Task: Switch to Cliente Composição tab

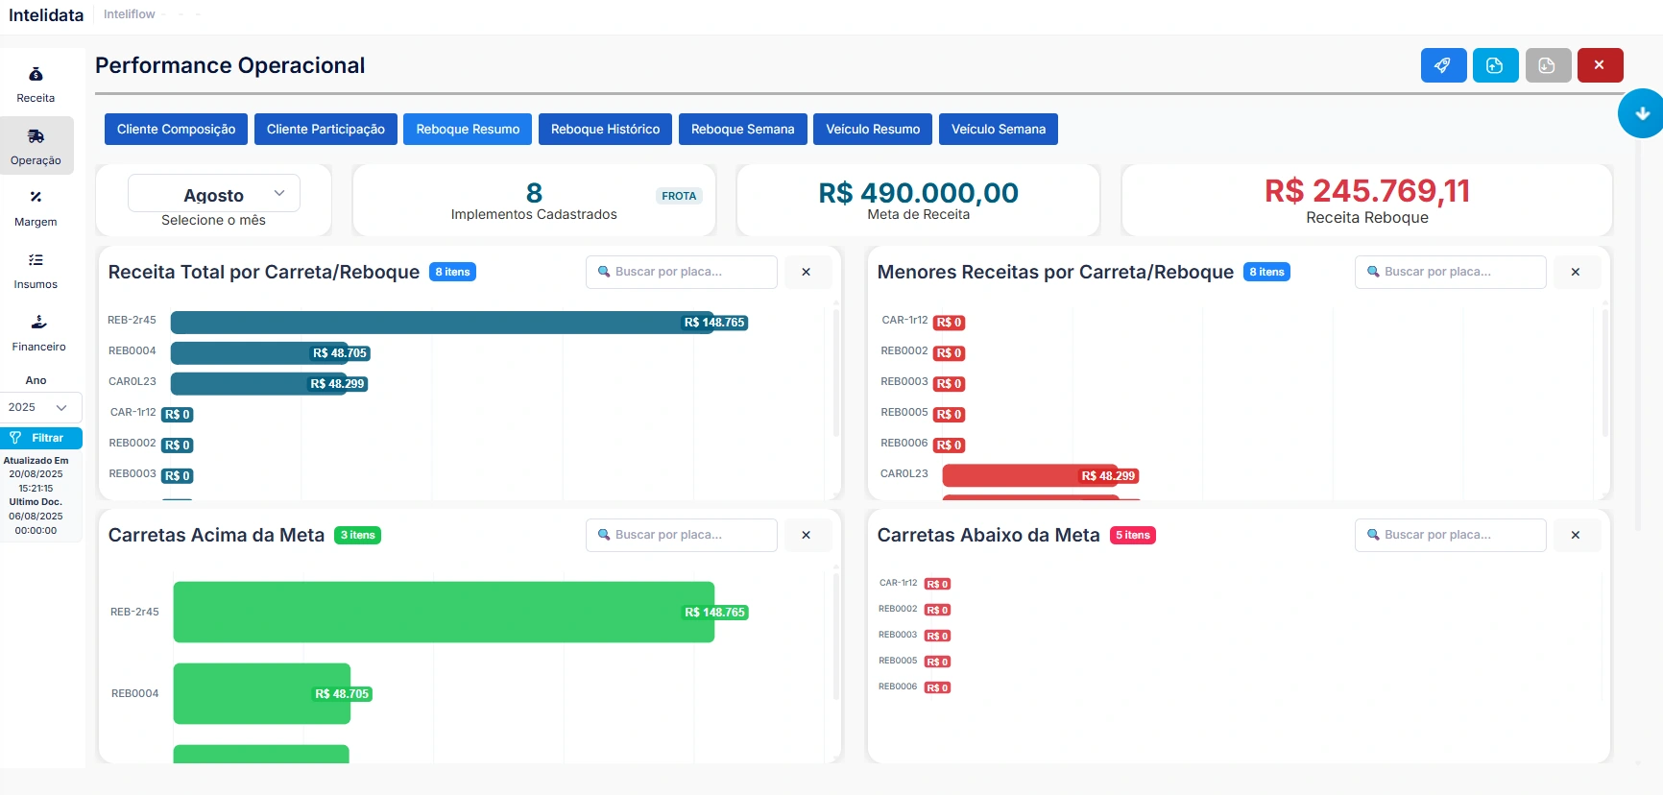Action: coord(176,130)
